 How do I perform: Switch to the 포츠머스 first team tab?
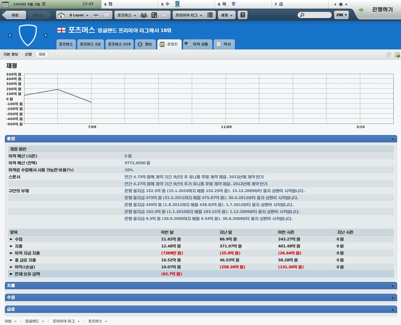[x=66, y=44]
